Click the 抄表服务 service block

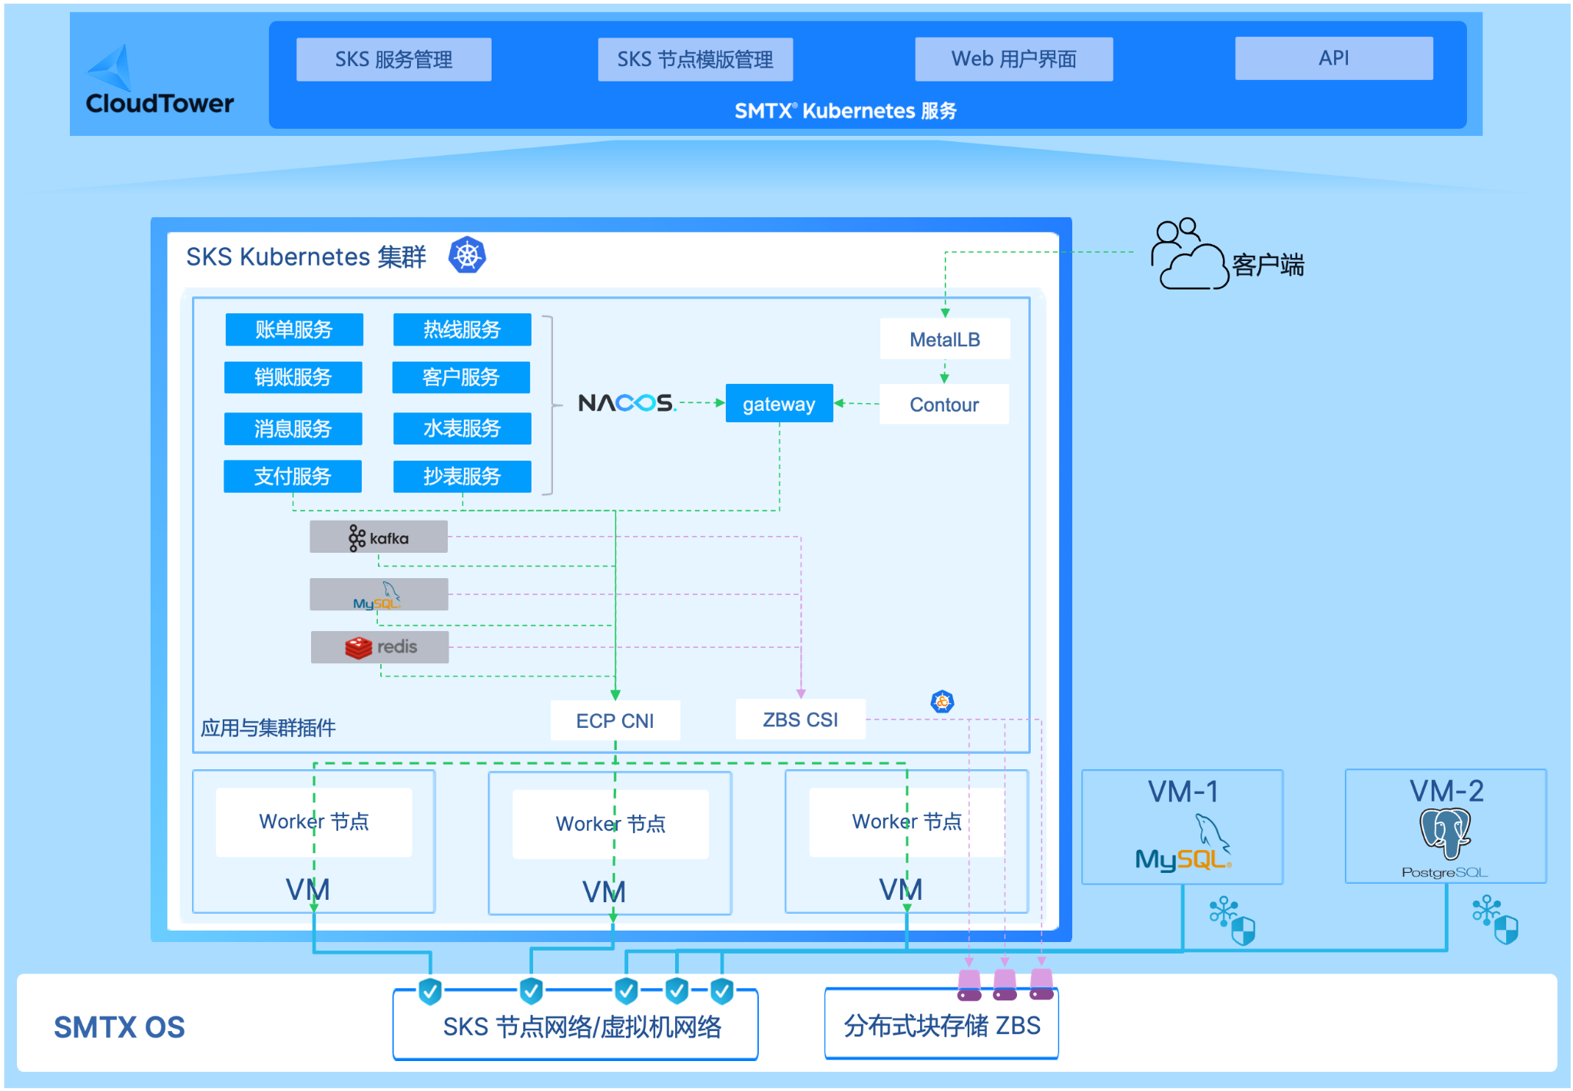[462, 476]
